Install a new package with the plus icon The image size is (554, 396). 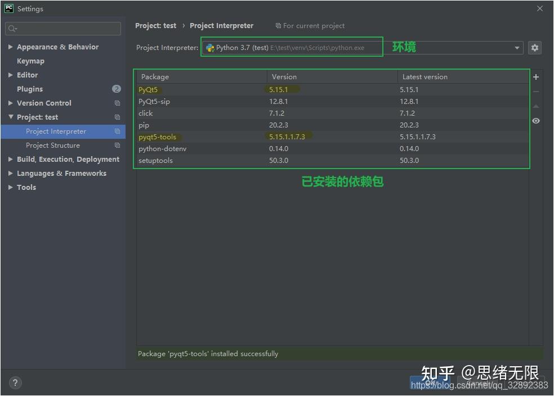coord(536,77)
